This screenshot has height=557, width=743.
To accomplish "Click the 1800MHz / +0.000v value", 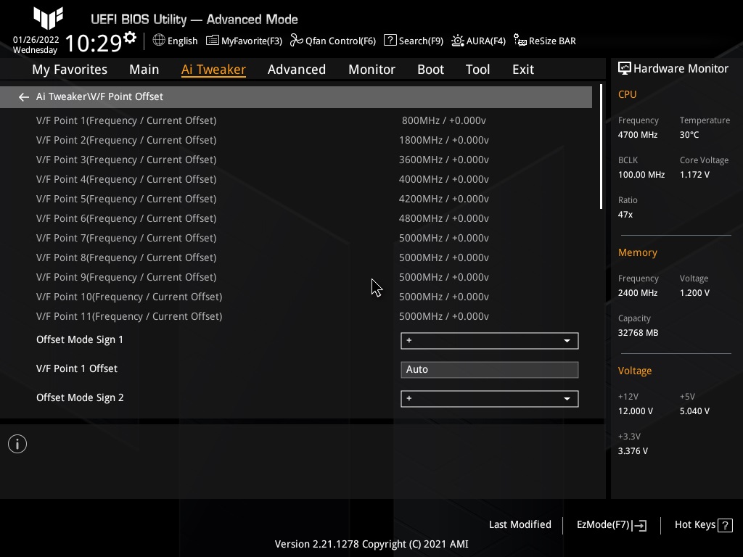I will (444, 140).
